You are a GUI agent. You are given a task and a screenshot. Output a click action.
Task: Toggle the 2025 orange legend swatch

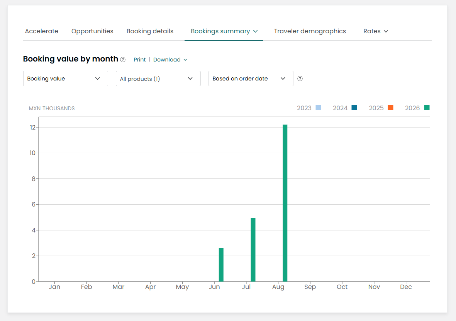point(391,108)
